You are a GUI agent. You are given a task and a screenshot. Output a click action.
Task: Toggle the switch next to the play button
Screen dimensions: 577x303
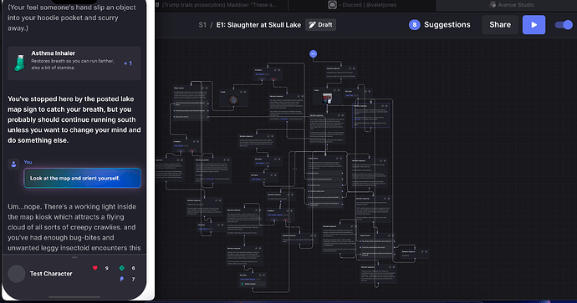pos(564,25)
